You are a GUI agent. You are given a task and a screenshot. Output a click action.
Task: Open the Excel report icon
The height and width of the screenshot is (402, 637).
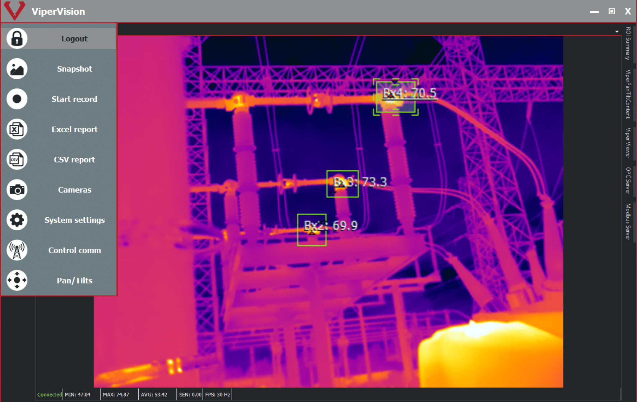17,129
